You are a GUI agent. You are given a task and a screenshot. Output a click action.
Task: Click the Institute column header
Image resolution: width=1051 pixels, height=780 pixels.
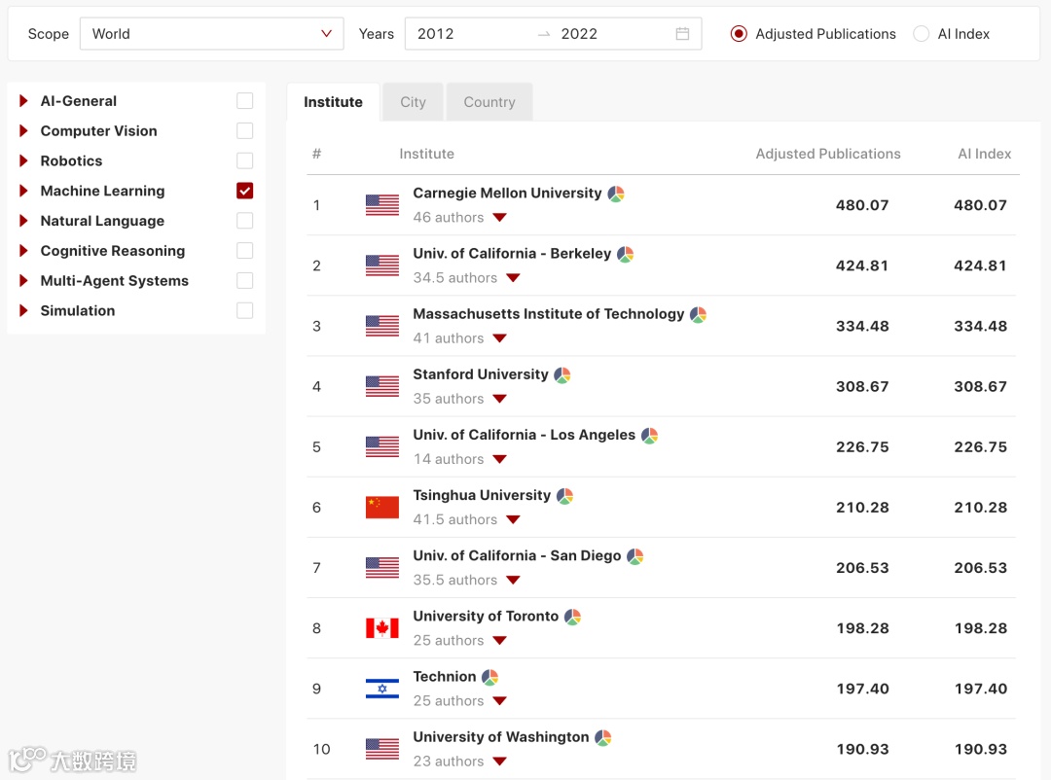427,154
